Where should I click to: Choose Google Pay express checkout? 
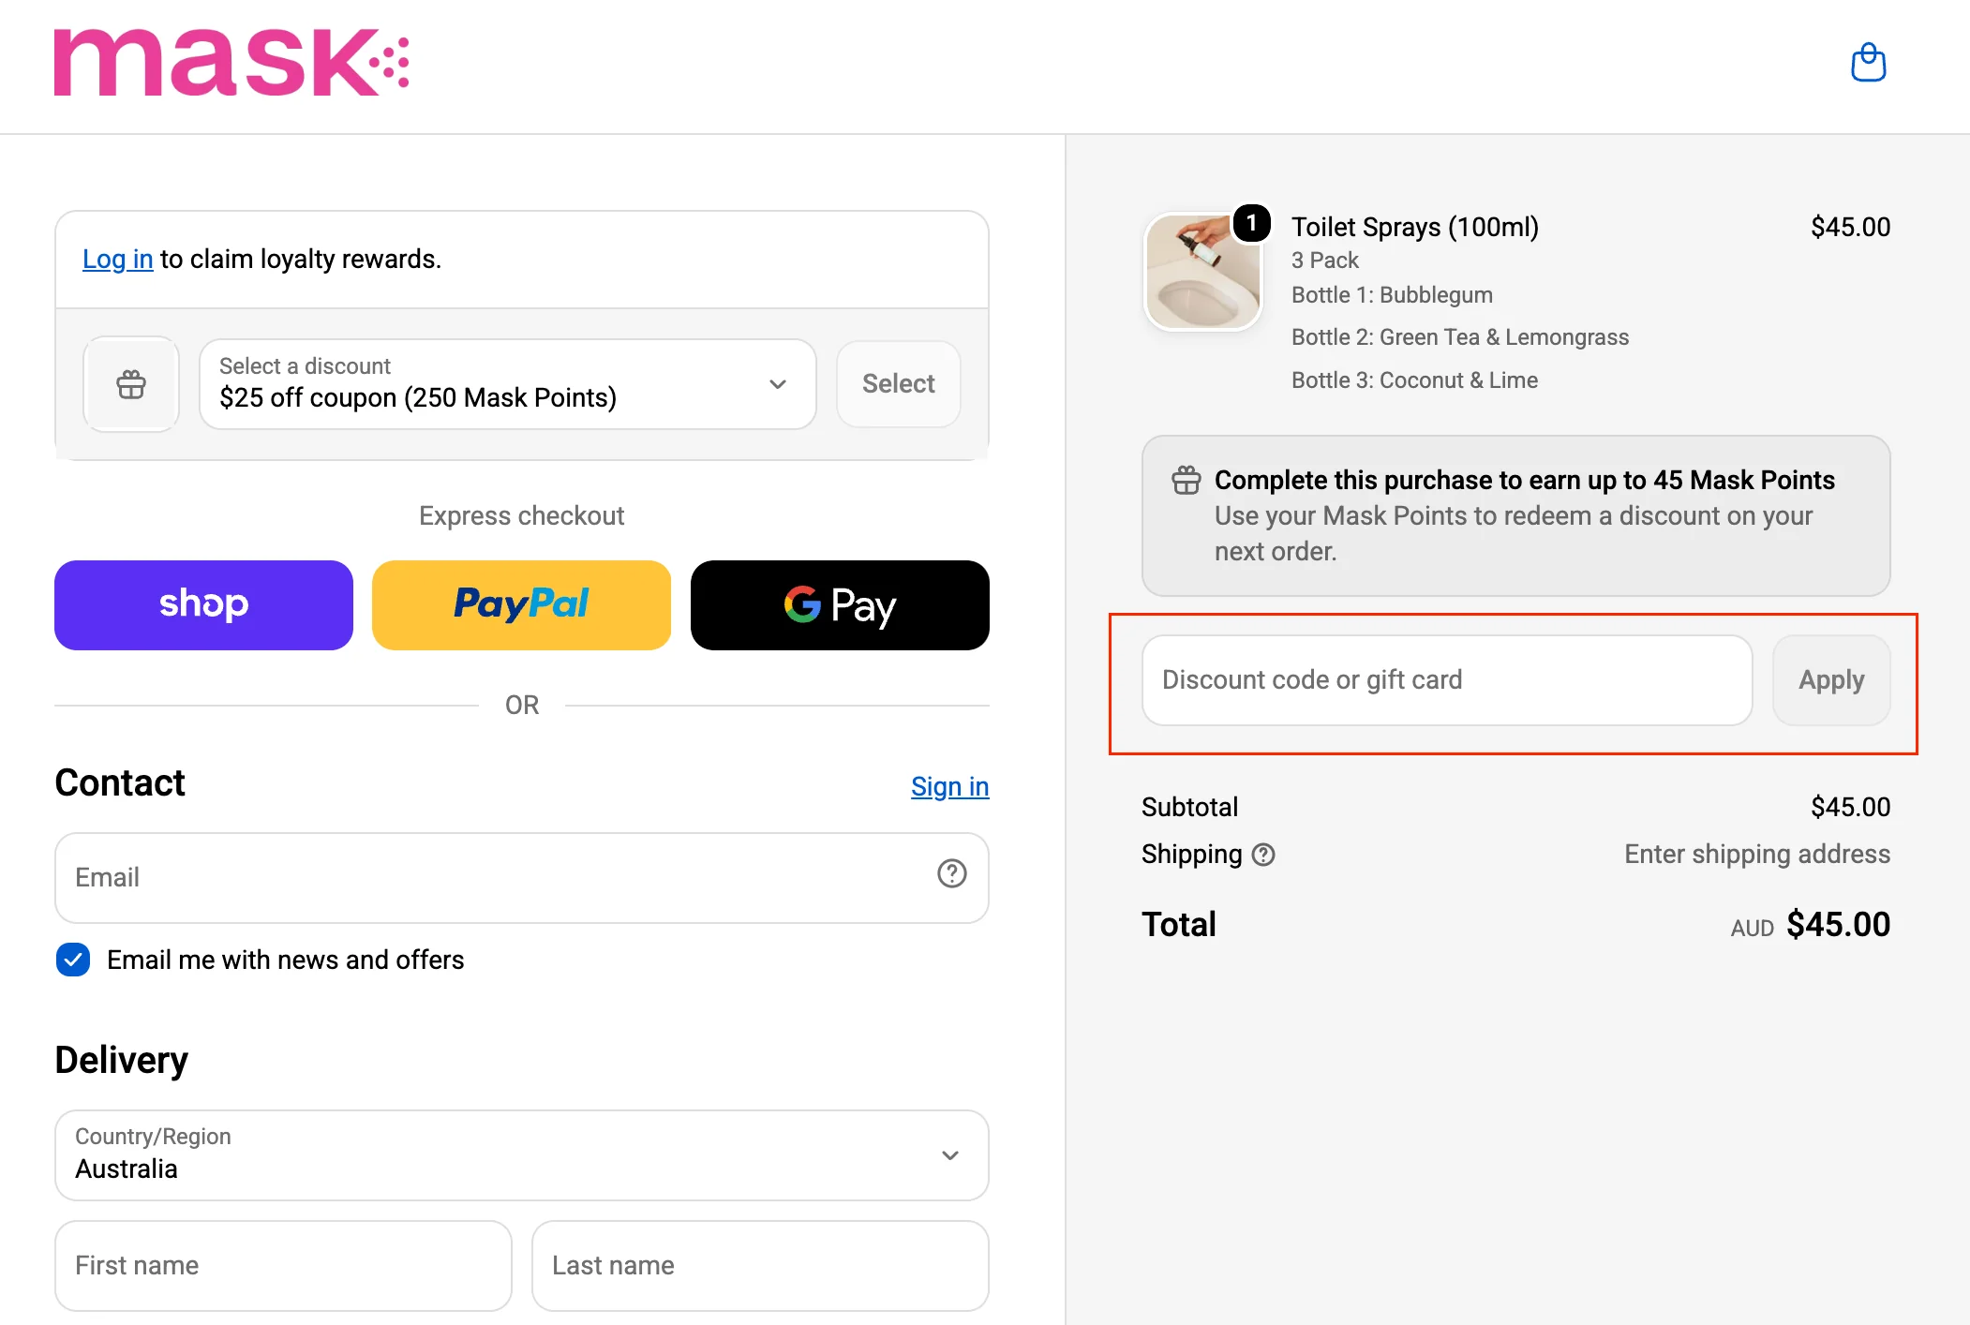coord(840,605)
